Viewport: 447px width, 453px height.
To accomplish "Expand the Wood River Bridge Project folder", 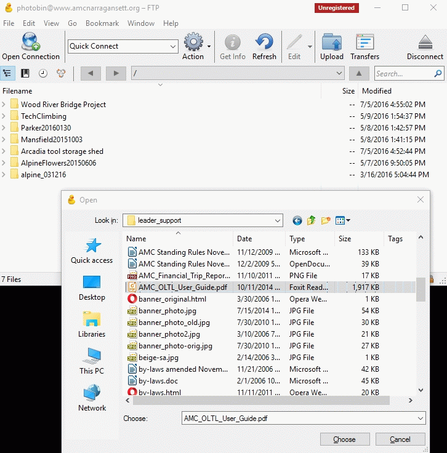I will (x=4, y=105).
